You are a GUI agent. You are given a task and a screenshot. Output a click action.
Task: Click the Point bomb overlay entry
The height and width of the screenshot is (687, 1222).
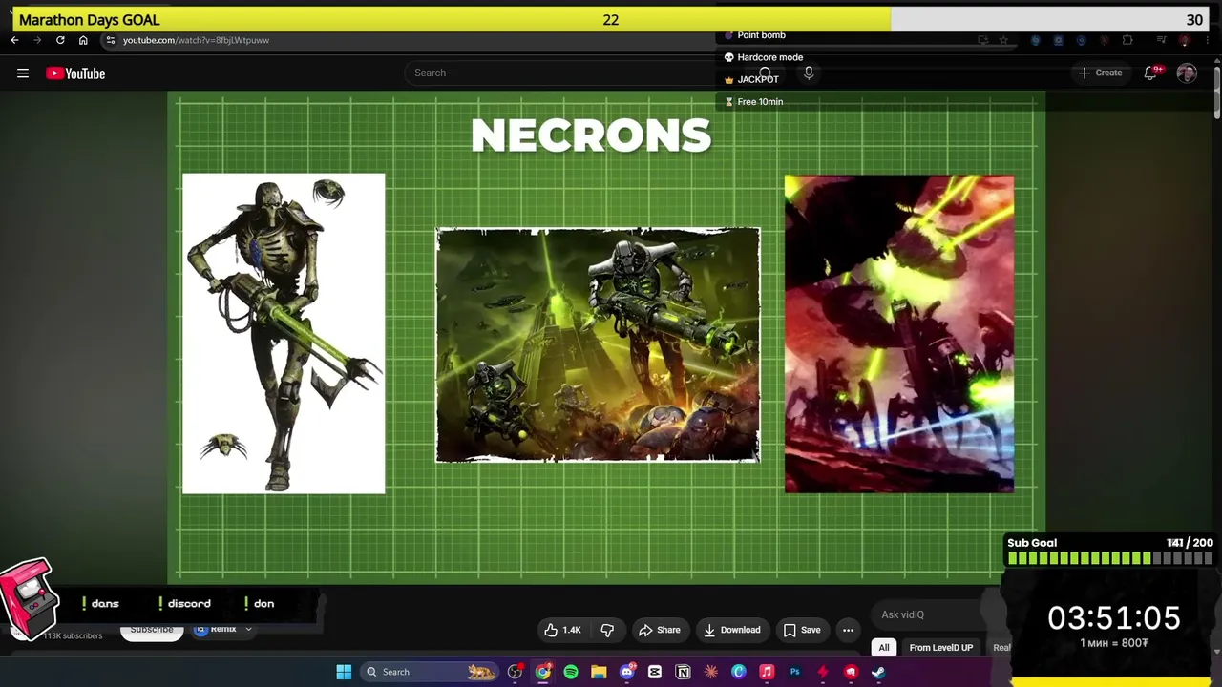754,35
